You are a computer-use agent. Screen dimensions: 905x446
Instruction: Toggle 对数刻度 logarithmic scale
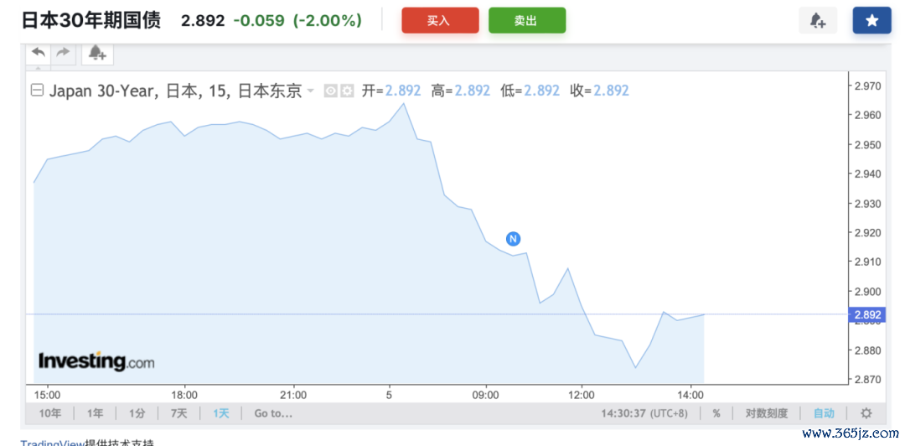(766, 413)
